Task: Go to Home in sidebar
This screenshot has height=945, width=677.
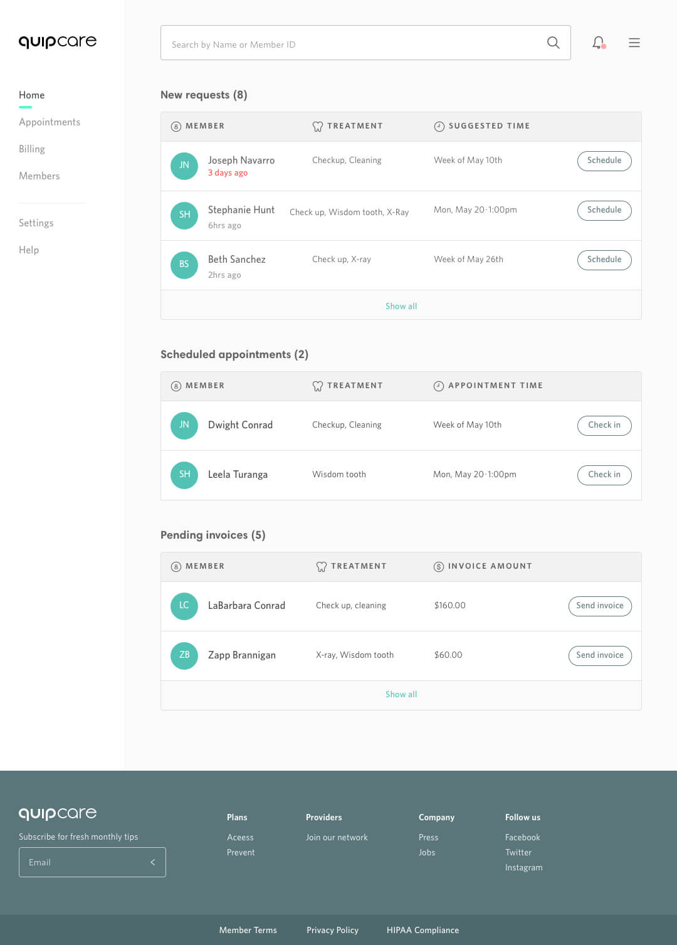Action: pos(31,95)
